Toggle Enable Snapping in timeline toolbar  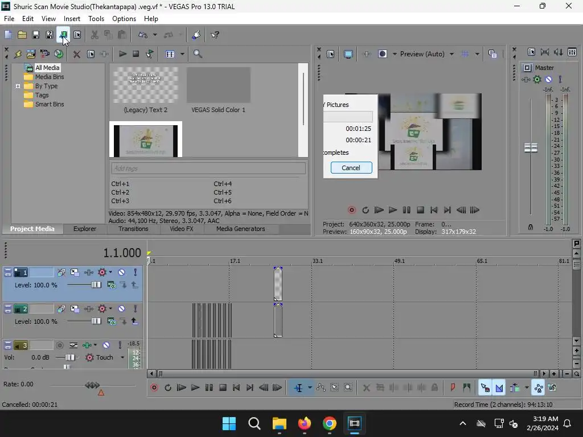click(485, 388)
